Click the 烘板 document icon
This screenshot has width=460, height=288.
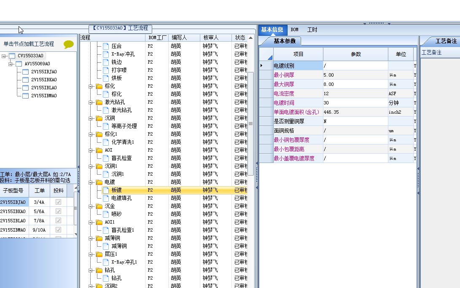pyautogui.click(x=106, y=78)
